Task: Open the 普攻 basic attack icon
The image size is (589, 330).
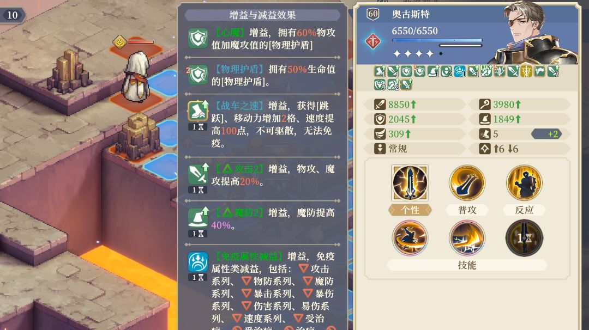Action: click(x=467, y=183)
